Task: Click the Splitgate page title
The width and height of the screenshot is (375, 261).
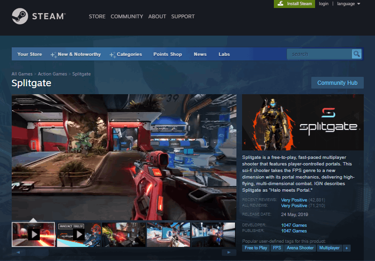Action: click(31, 83)
